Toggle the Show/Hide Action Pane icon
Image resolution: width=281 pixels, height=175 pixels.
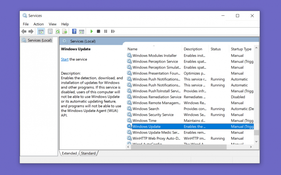tap(81, 31)
